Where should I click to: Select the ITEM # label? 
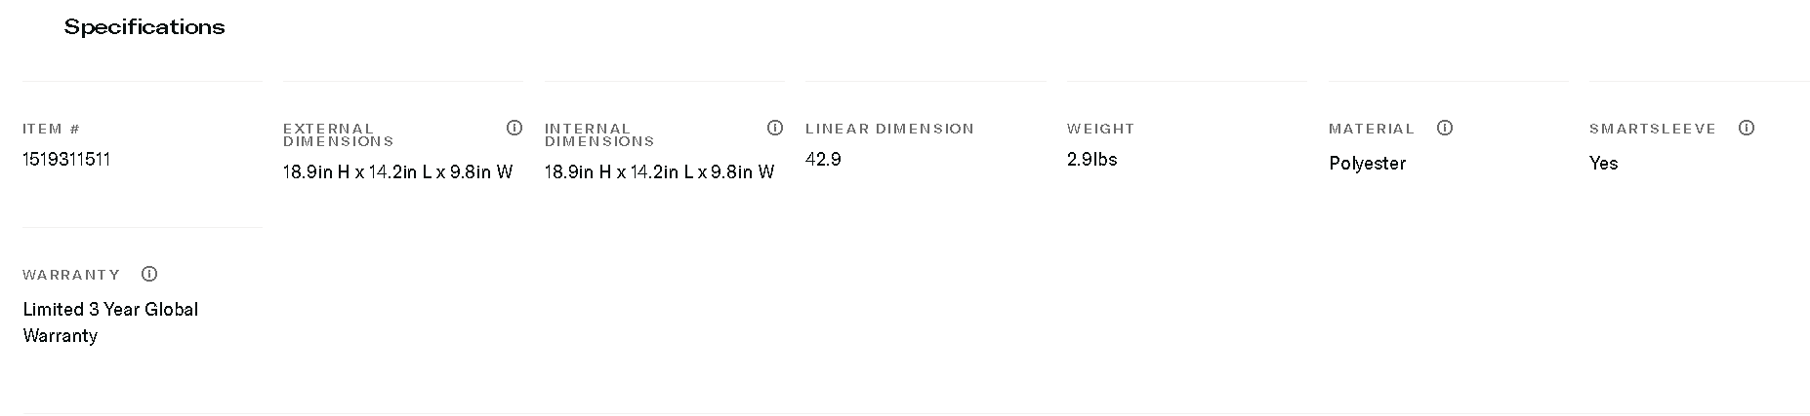click(51, 129)
